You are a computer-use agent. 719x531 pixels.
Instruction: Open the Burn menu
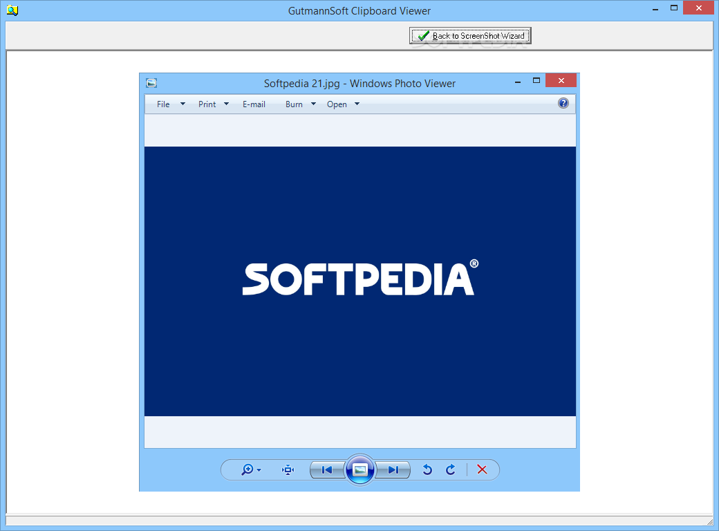click(294, 104)
